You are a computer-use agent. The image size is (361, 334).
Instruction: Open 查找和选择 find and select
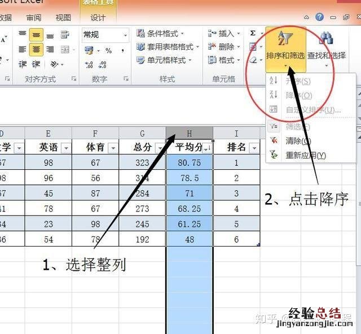click(327, 50)
